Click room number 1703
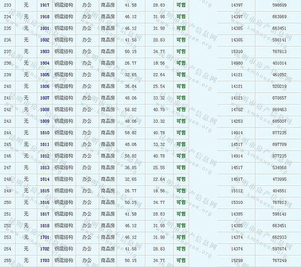Viewport: 301px width, 267px height. point(45,260)
